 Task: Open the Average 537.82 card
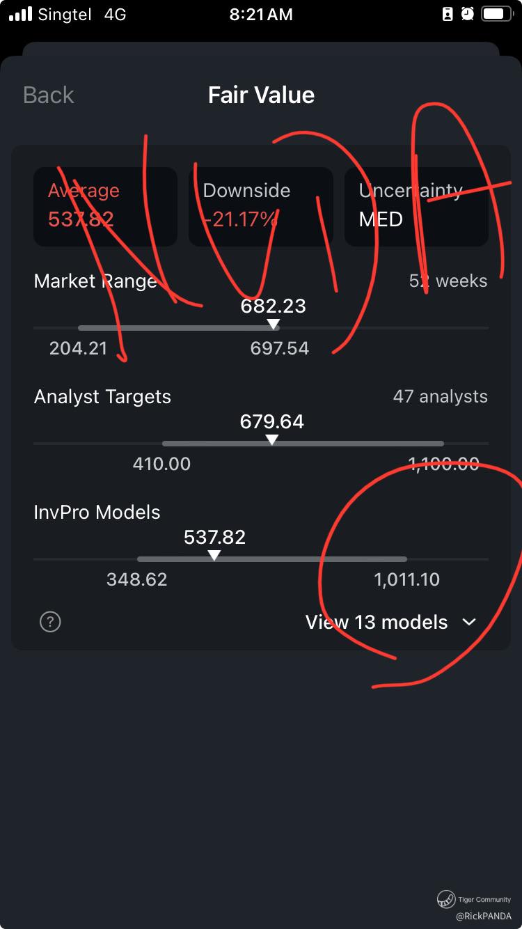[x=105, y=206]
